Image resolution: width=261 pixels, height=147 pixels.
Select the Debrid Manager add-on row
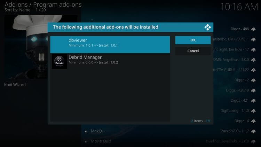(x=110, y=62)
